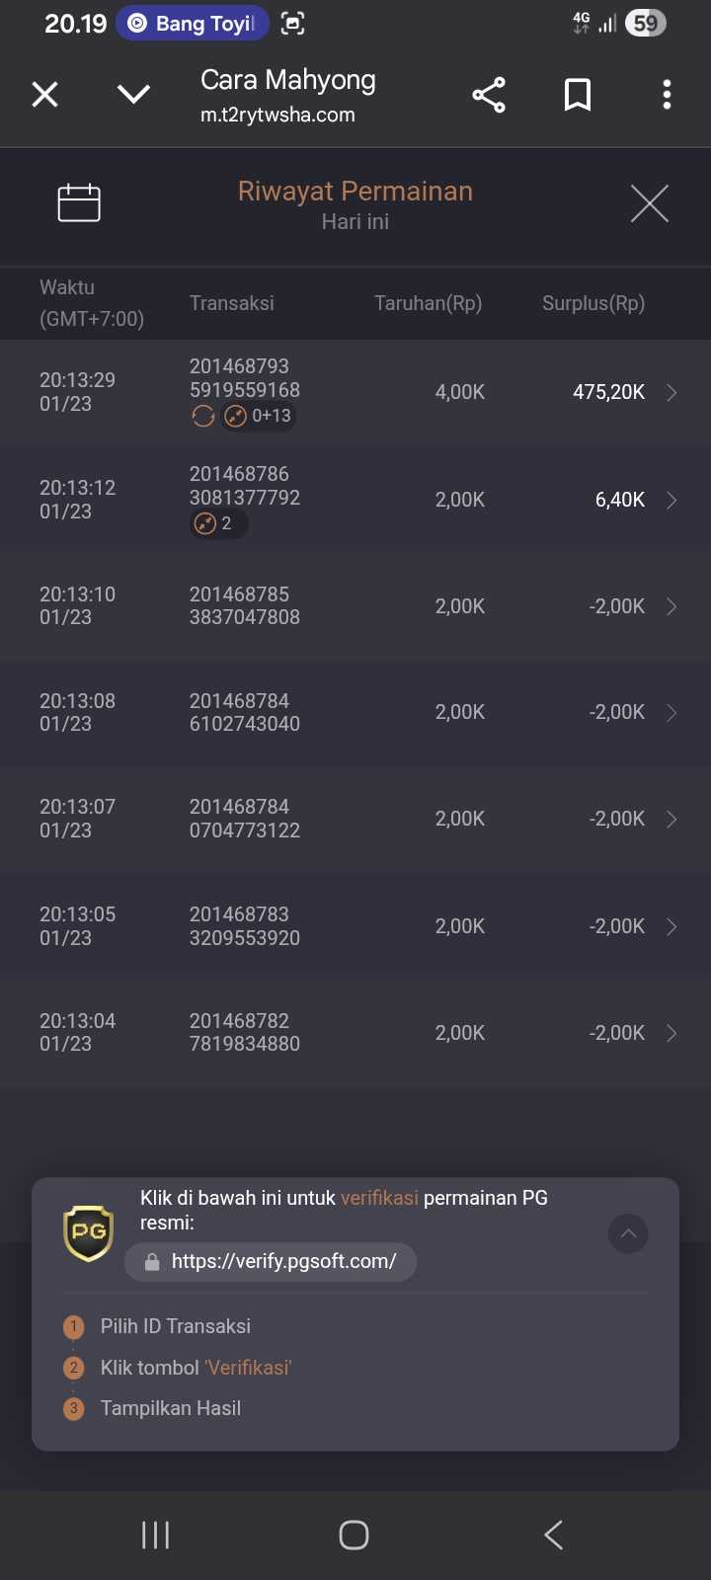This screenshot has height=1580, width=711.
Task: Close the browser tab with X icon
Action: [45, 95]
